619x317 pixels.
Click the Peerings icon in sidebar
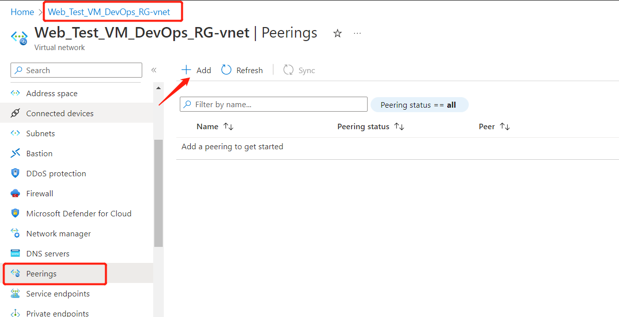click(x=16, y=273)
